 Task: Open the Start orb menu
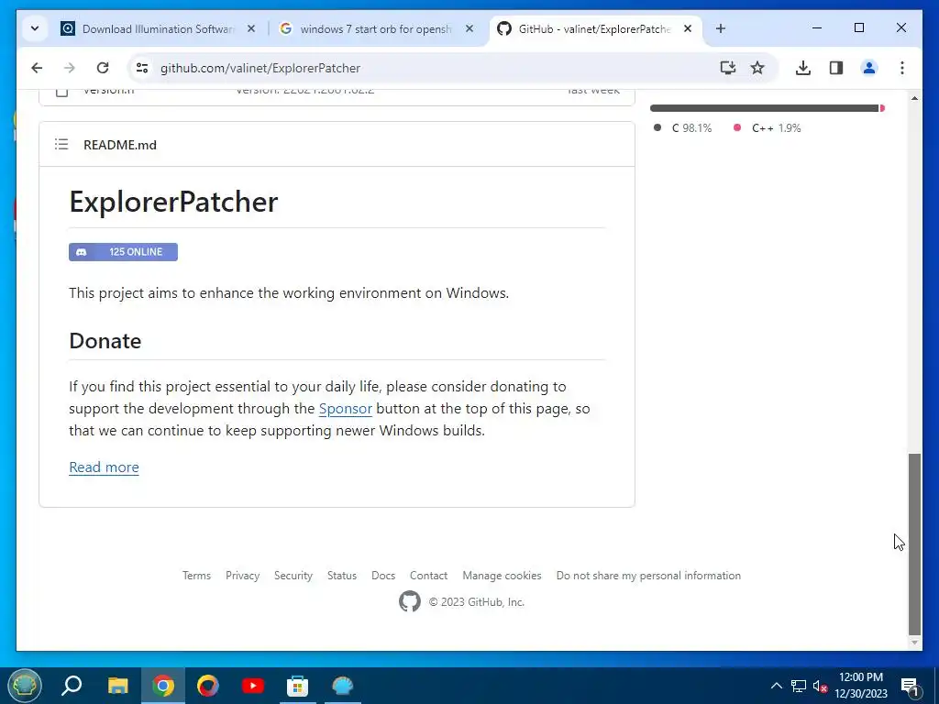[x=25, y=686]
